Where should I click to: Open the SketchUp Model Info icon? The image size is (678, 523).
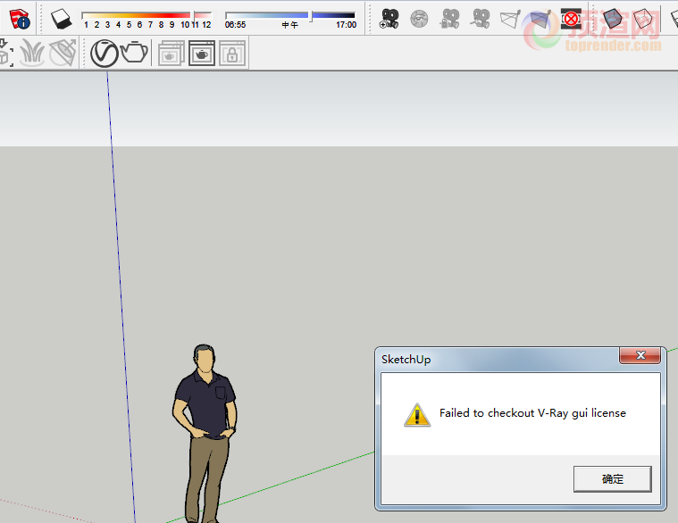click(x=20, y=19)
